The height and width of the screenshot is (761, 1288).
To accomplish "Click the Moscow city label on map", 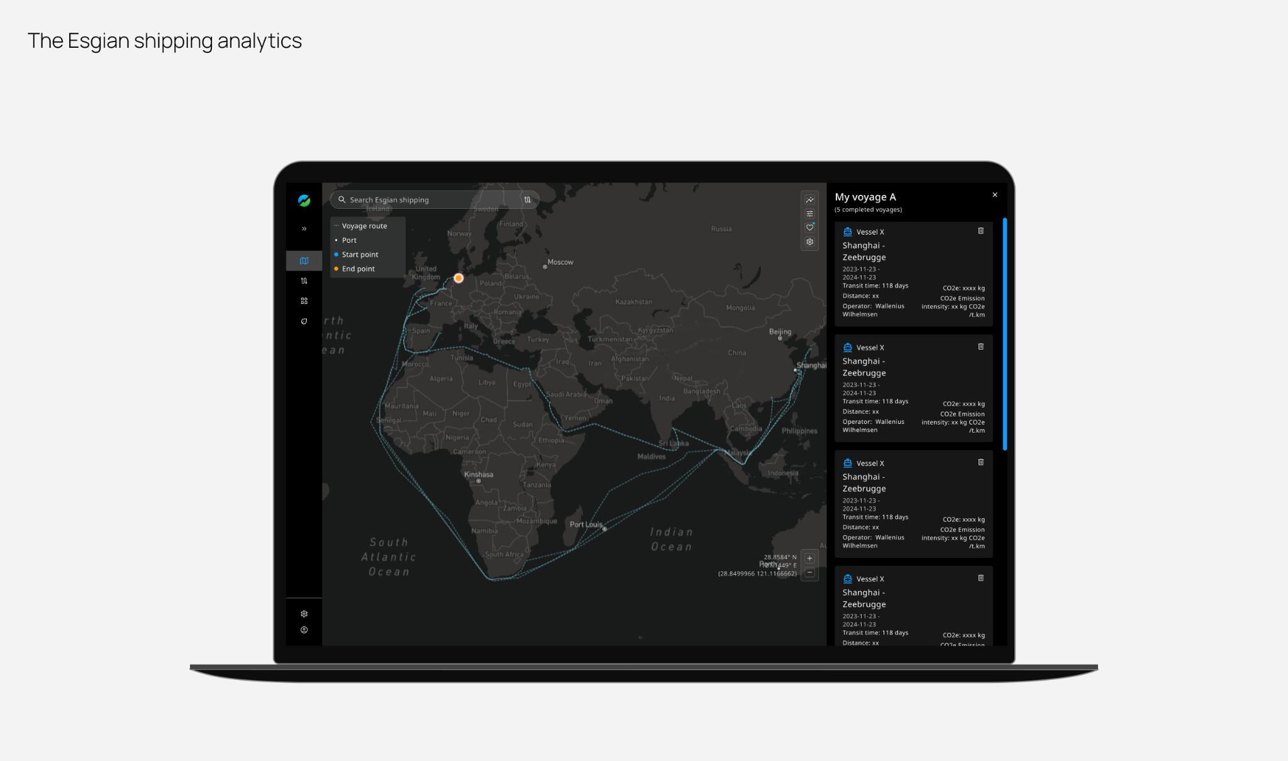I will tap(560, 262).
